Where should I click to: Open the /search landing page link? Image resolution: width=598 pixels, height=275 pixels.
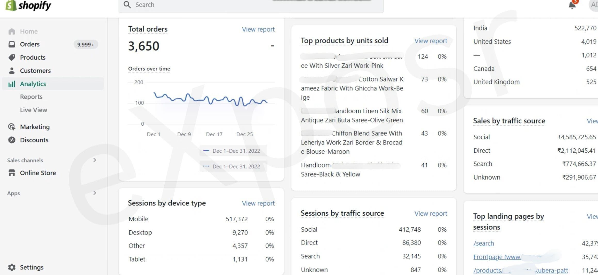pos(484,243)
